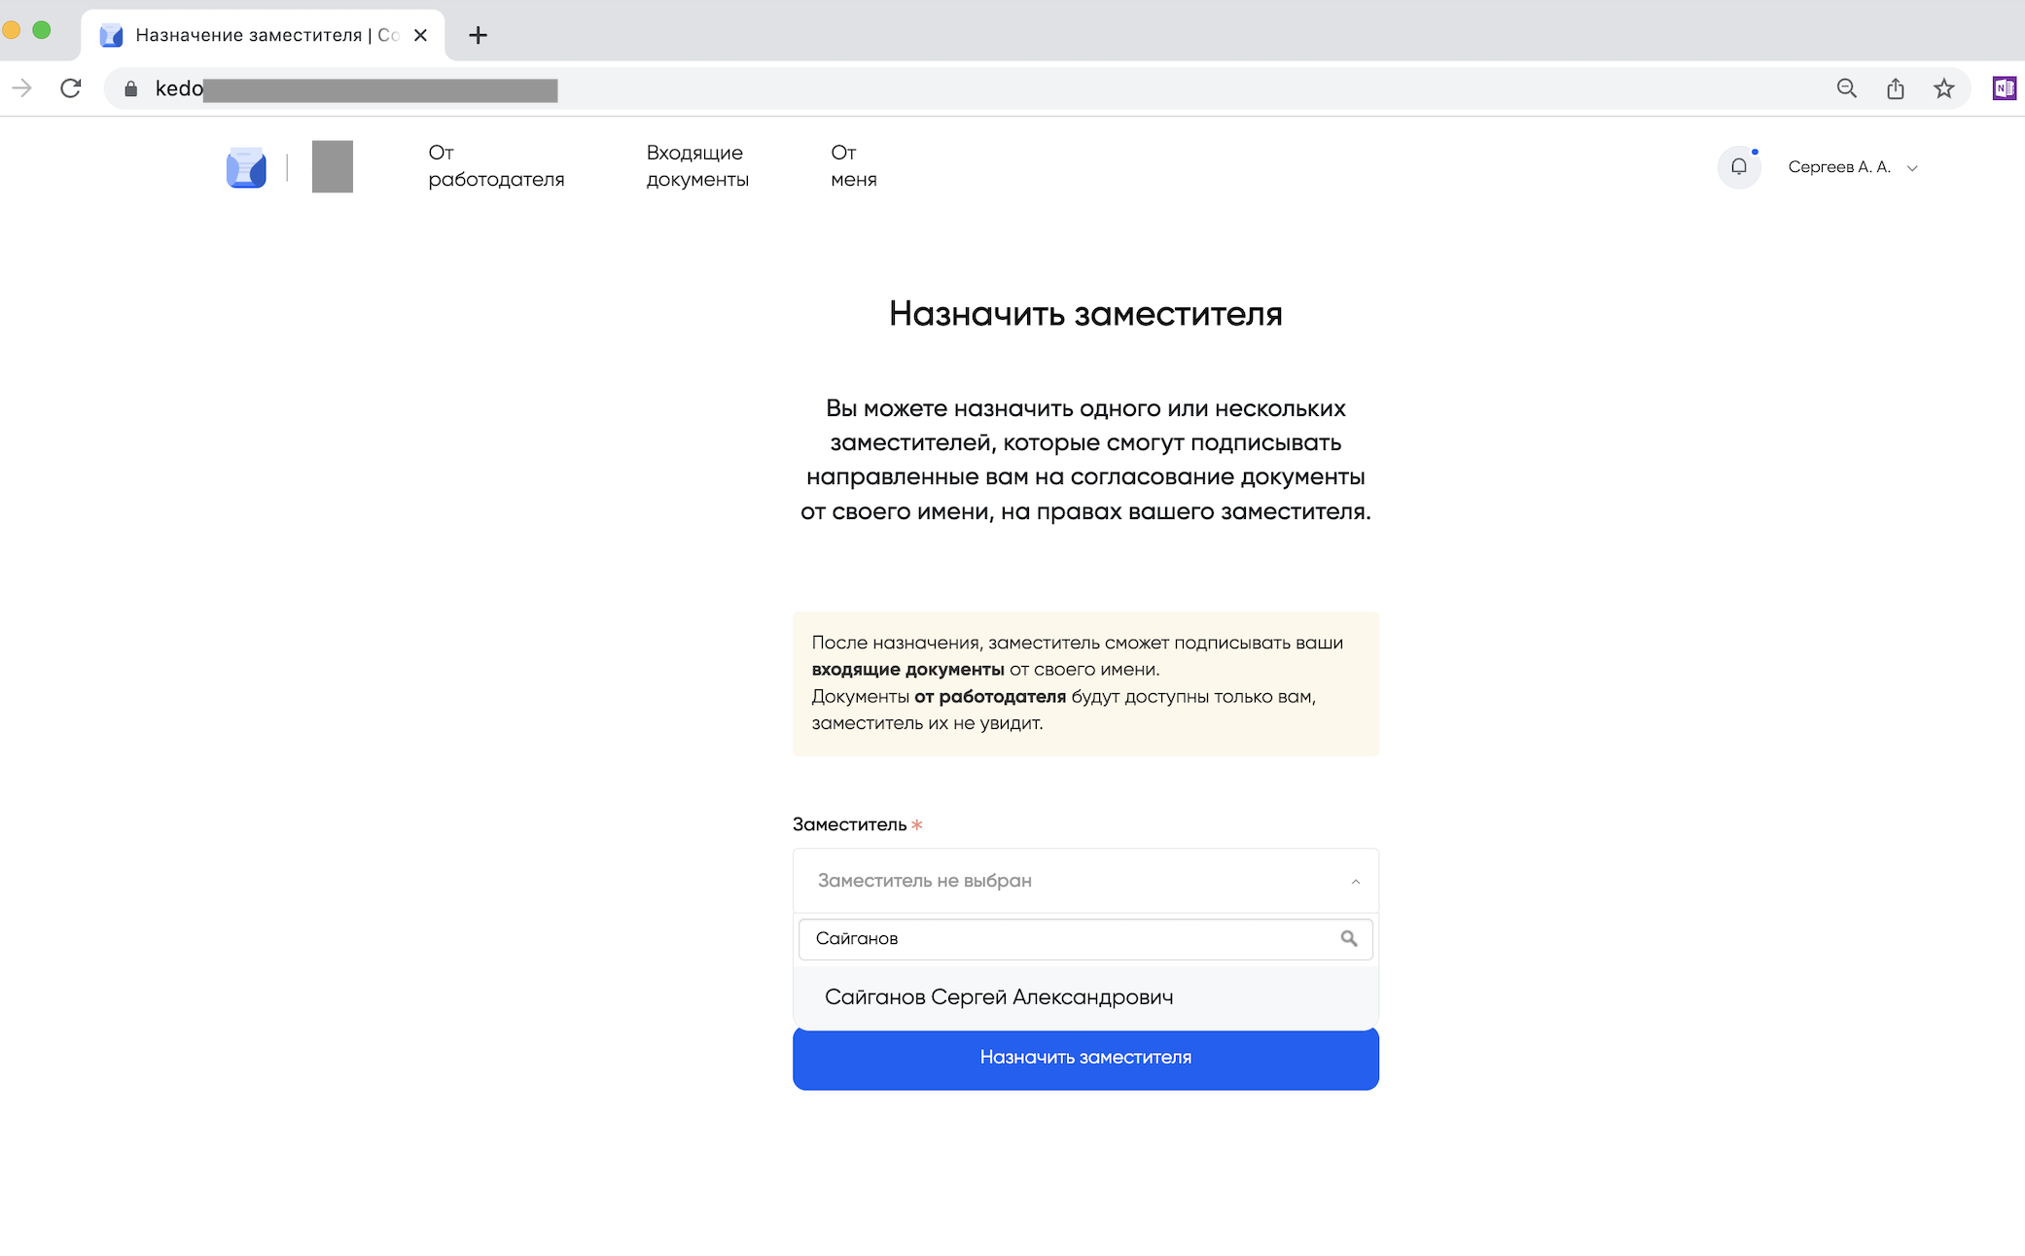Switch to От меня section

point(853,166)
